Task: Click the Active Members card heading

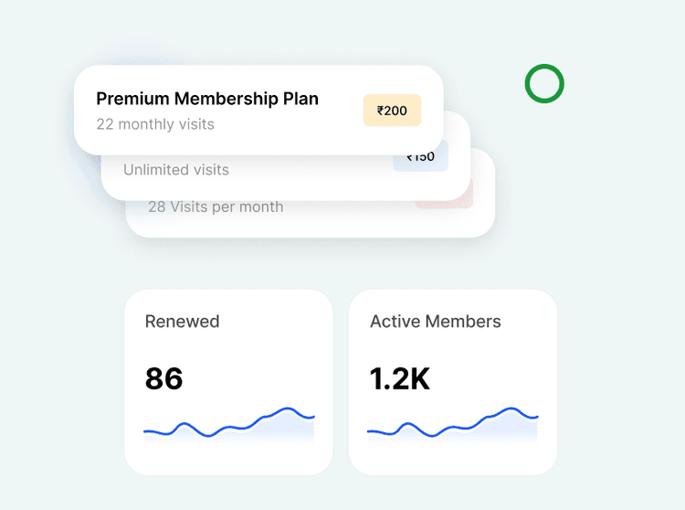Action: point(436,322)
